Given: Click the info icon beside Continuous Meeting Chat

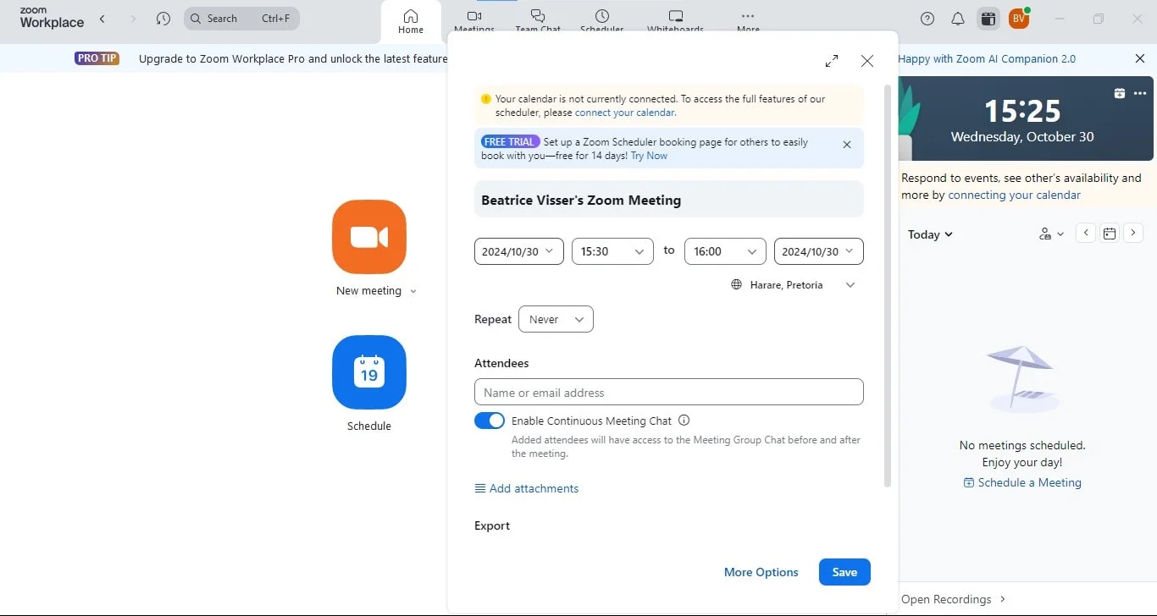Looking at the screenshot, I should (x=684, y=421).
